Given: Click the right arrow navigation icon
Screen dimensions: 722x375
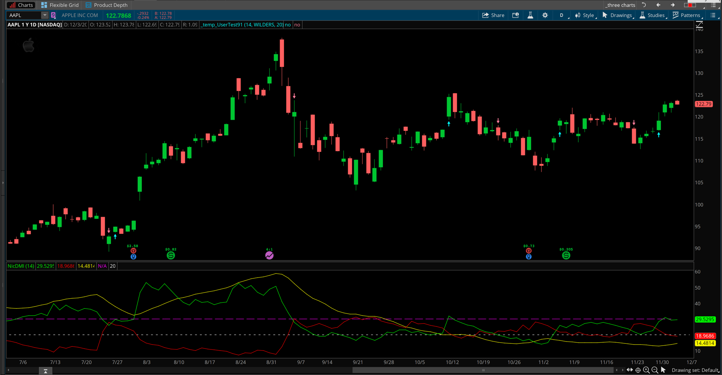Looking at the screenshot, I should tap(673, 5).
